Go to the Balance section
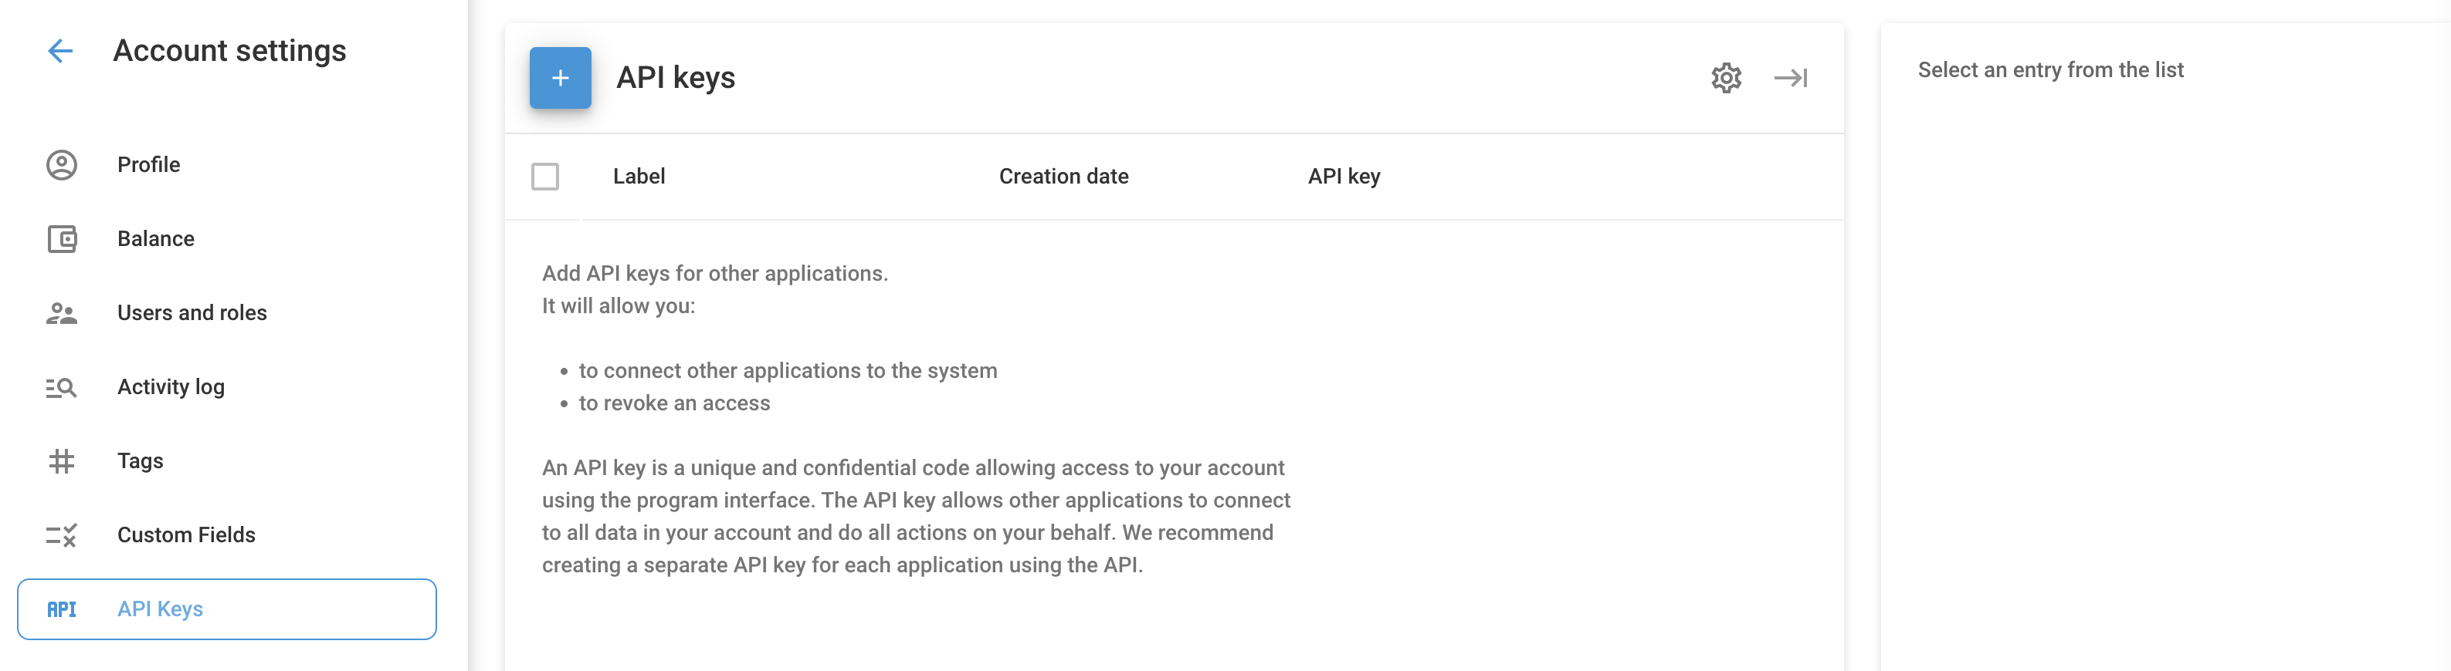The image size is (2451, 671). click(156, 240)
